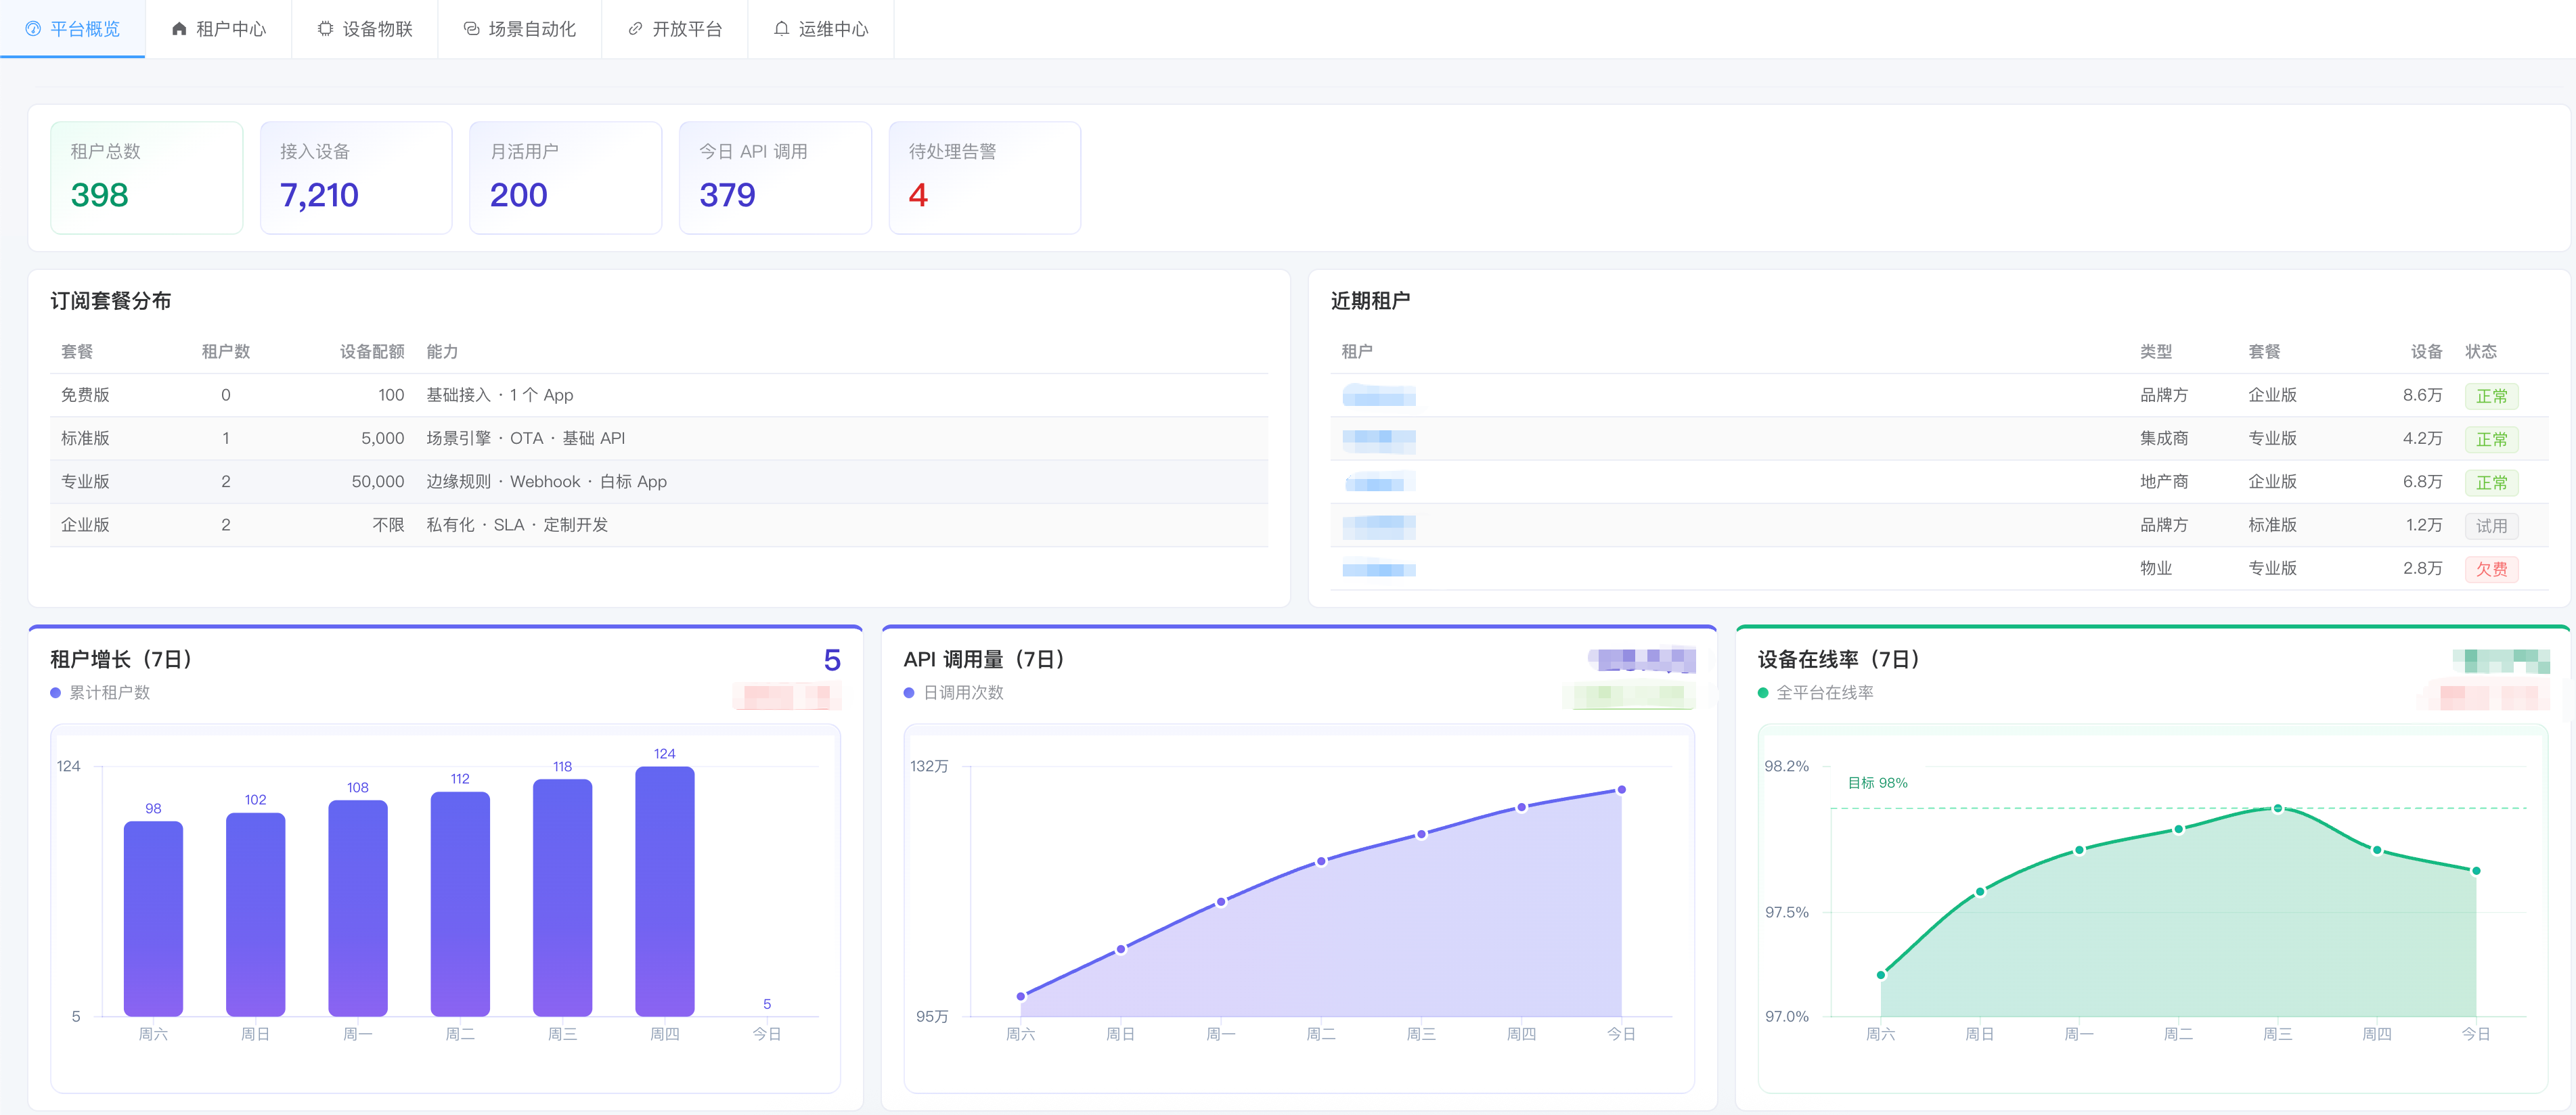Viewport: 2576px width, 1115px height.
Task: Click 边缘规则 · Webhook · 白标 App text
Action: 546,482
